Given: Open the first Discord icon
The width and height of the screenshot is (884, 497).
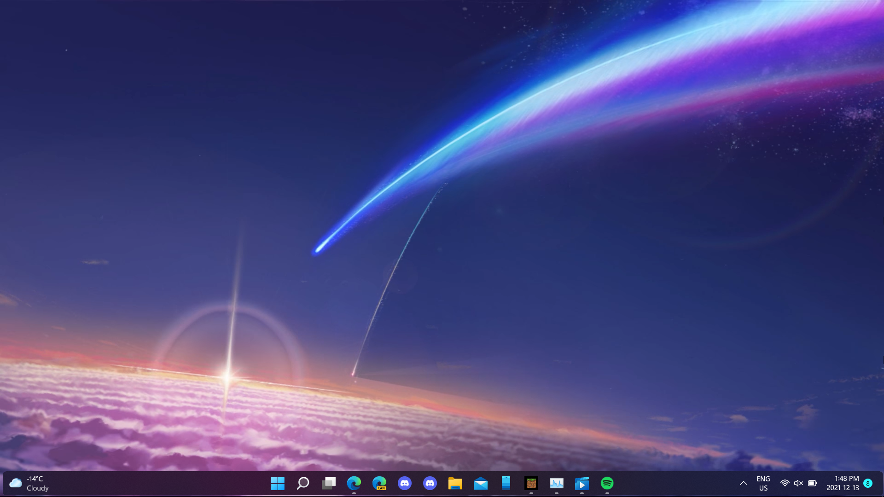Looking at the screenshot, I should click(x=404, y=483).
